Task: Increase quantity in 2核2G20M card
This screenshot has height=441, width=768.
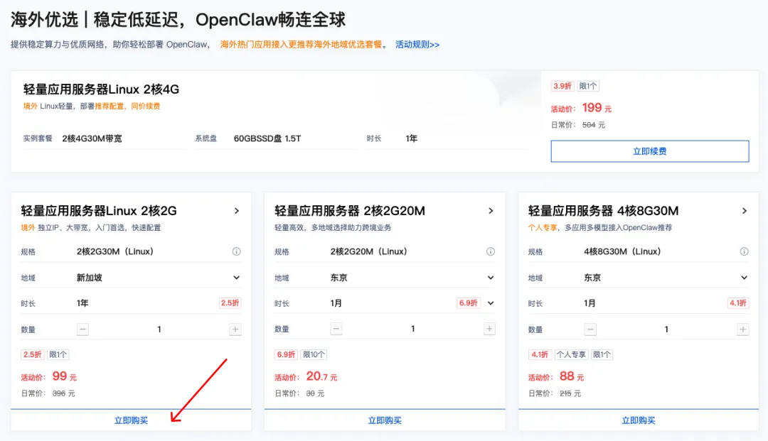Action: (489, 329)
